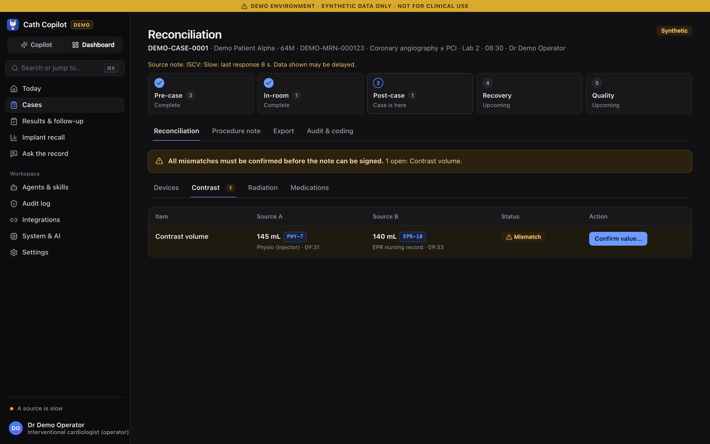Click the Audit log shield icon
Viewport: 710px width, 444px height.
tap(14, 204)
